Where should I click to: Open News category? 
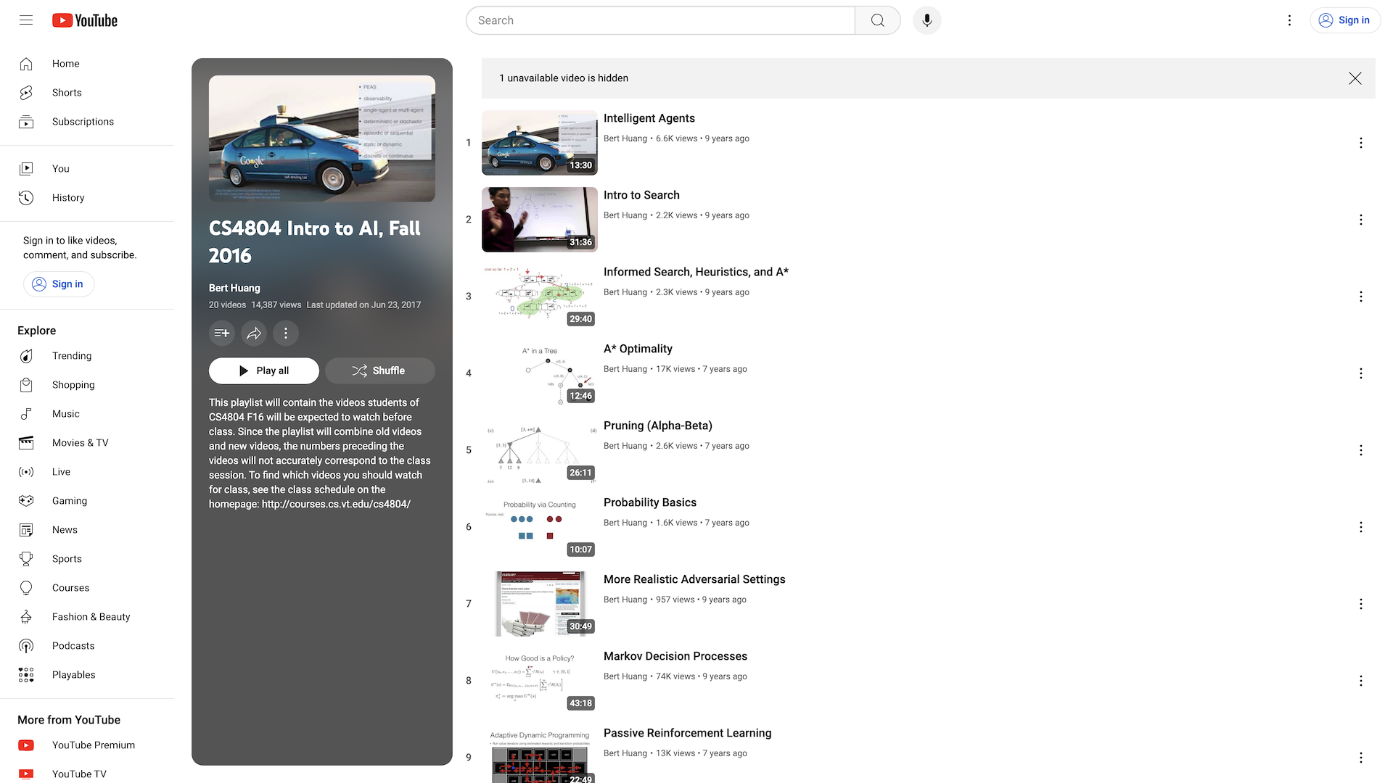coord(87,530)
